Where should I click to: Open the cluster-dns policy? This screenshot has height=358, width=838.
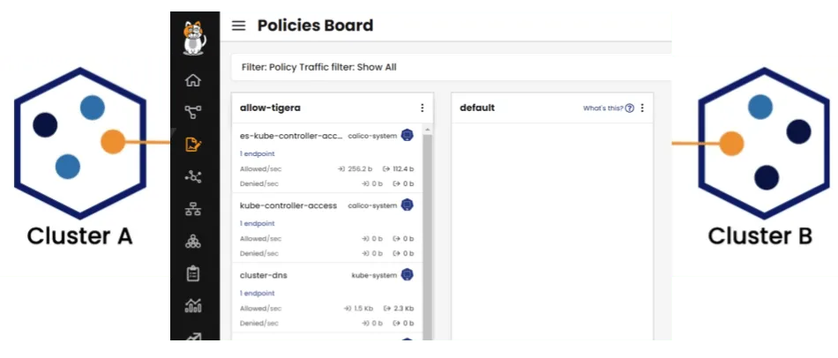(264, 276)
